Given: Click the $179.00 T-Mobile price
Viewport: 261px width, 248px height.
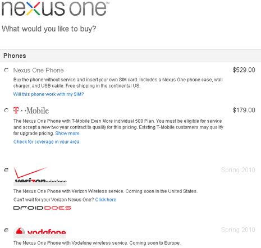Looking at the screenshot, I should coord(244,110).
